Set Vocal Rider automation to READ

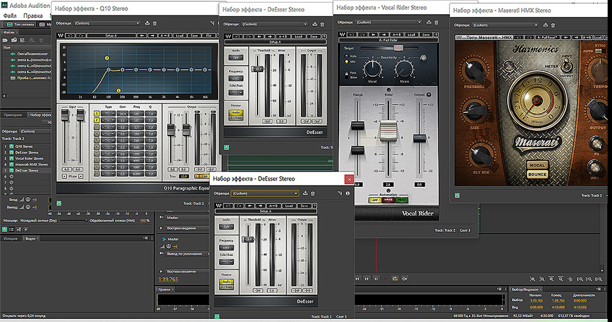[401, 200]
